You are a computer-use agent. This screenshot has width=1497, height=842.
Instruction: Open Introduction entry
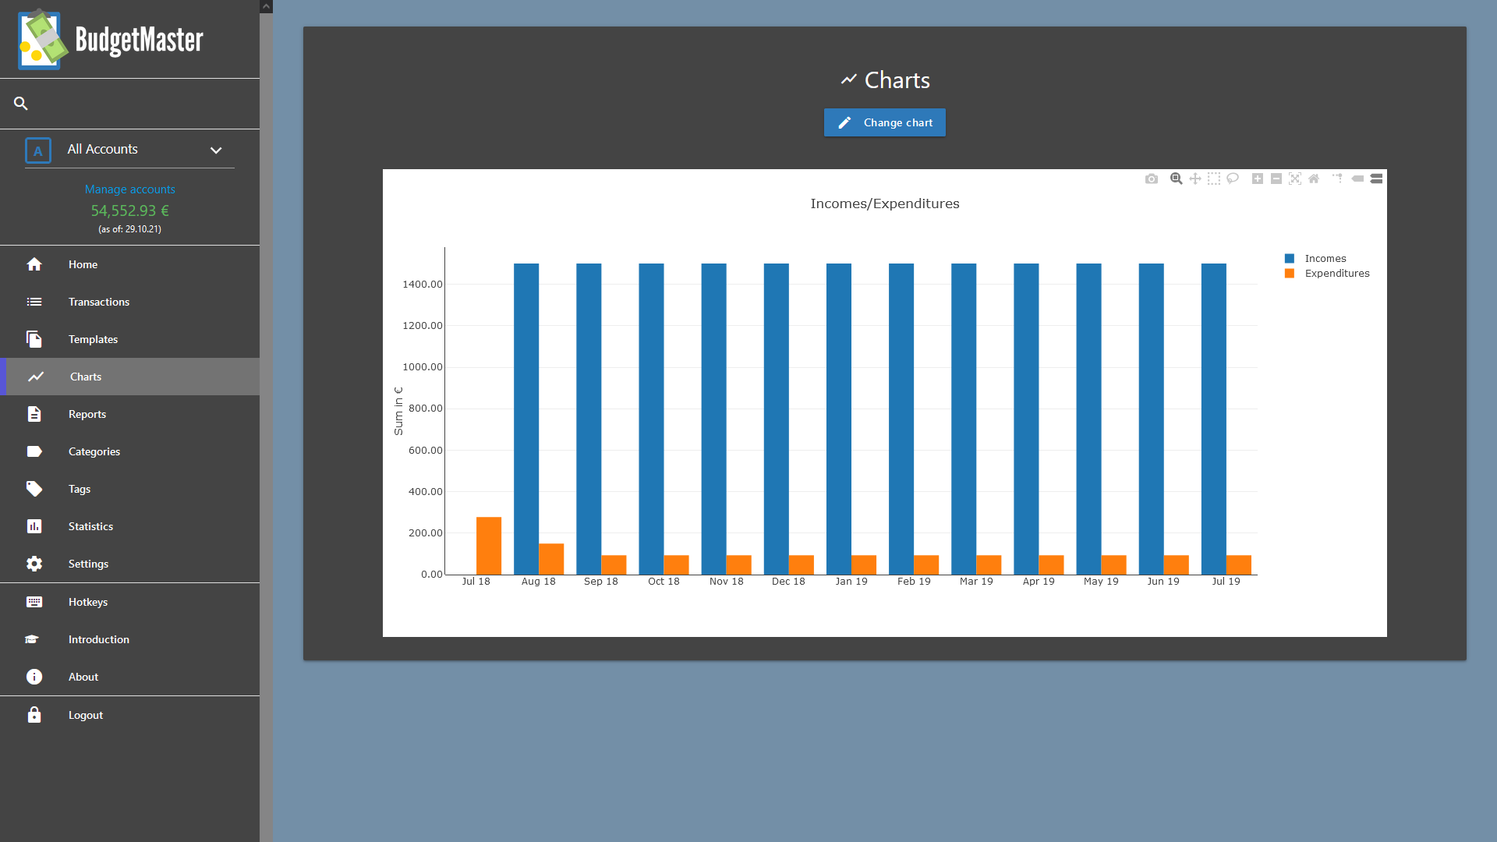[x=129, y=639]
